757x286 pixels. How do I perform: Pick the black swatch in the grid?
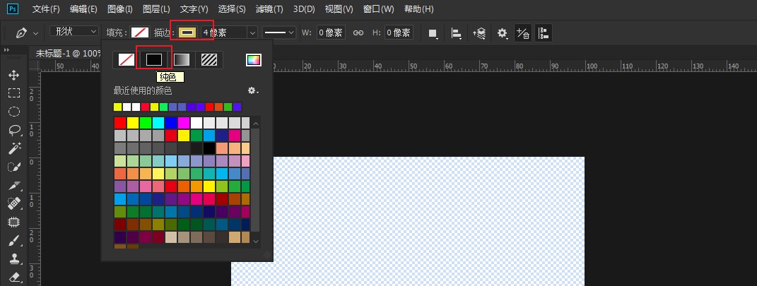209,148
